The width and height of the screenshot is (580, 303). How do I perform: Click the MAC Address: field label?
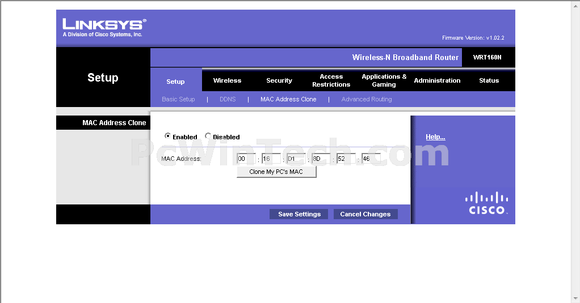click(181, 159)
